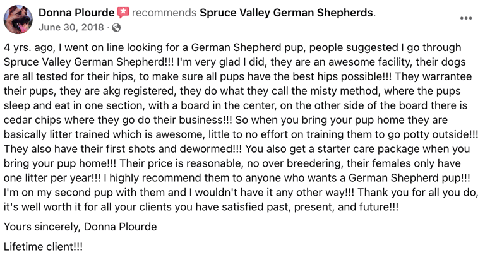Screen dimensions: 485x255
Task: Click the line starting 'sleep and eat in one section'
Action: pyautogui.click(x=236, y=105)
